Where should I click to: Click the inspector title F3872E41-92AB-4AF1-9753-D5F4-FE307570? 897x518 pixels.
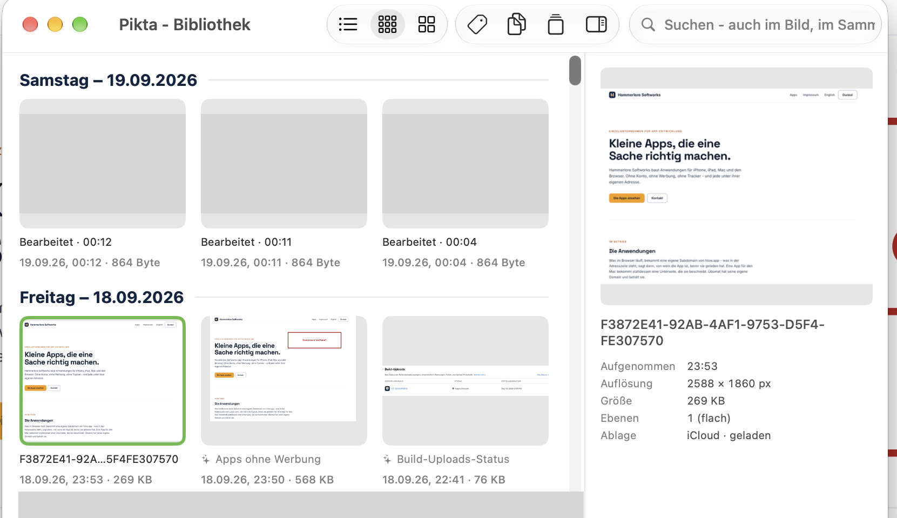pyautogui.click(x=712, y=333)
